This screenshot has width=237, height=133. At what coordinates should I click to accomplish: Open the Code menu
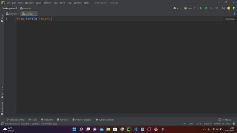39,3
